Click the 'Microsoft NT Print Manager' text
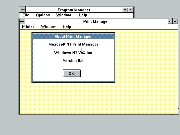Viewport: 180px width, 135px height. (x=73, y=44)
